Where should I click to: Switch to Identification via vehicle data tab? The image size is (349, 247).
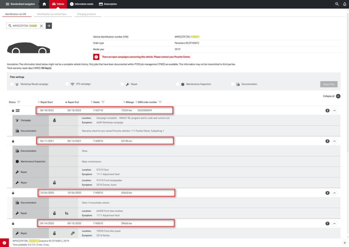pos(51,14)
